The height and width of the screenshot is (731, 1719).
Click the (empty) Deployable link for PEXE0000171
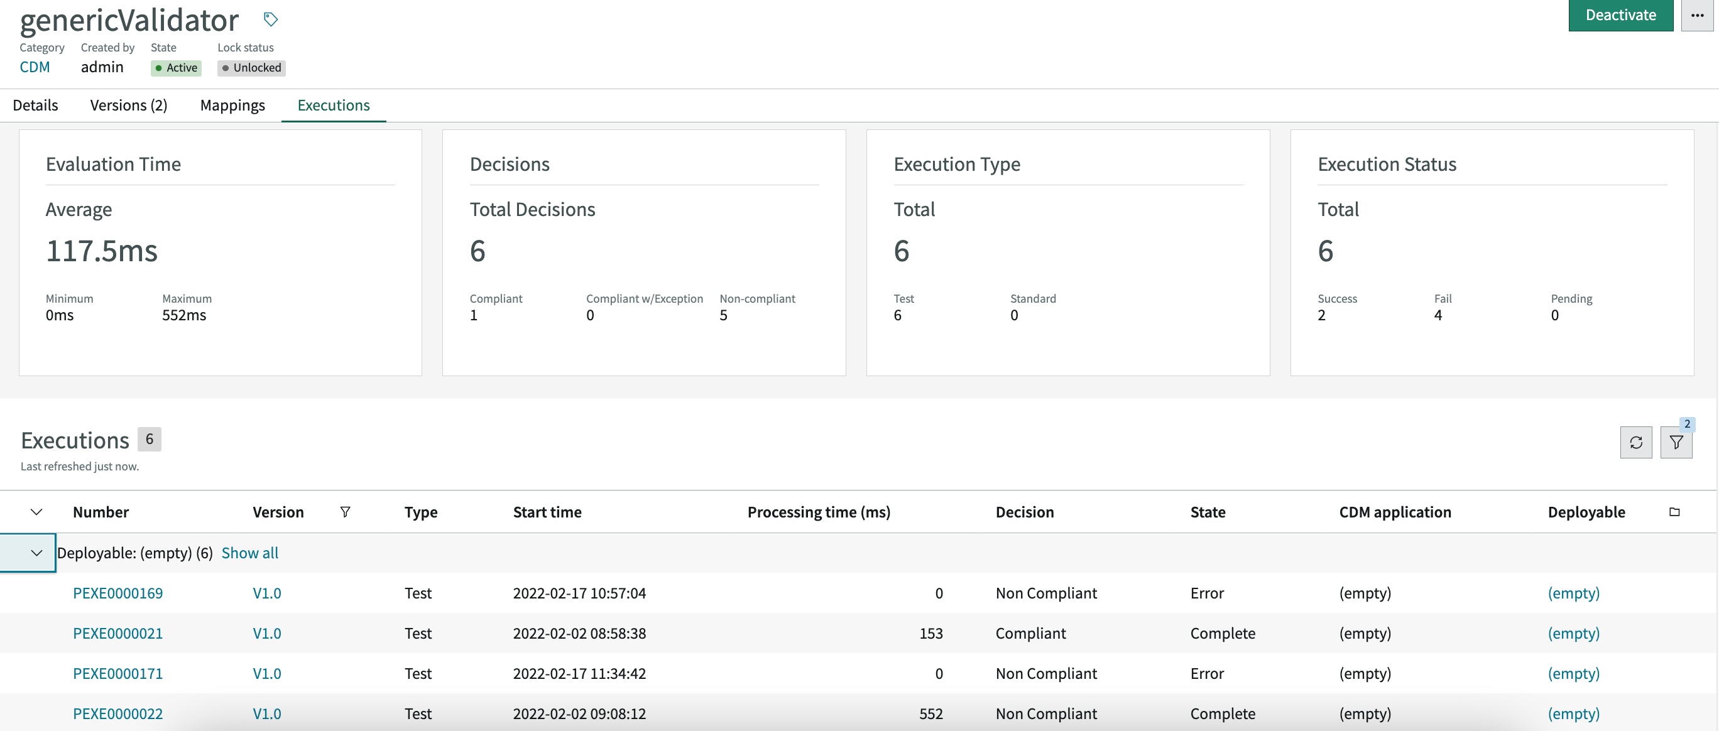tap(1573, 673)
